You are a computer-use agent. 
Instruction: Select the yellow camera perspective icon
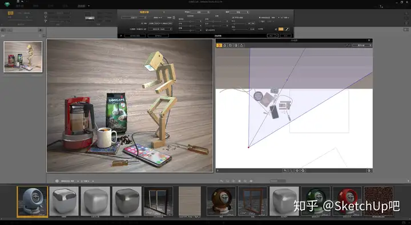click(10, 13)
